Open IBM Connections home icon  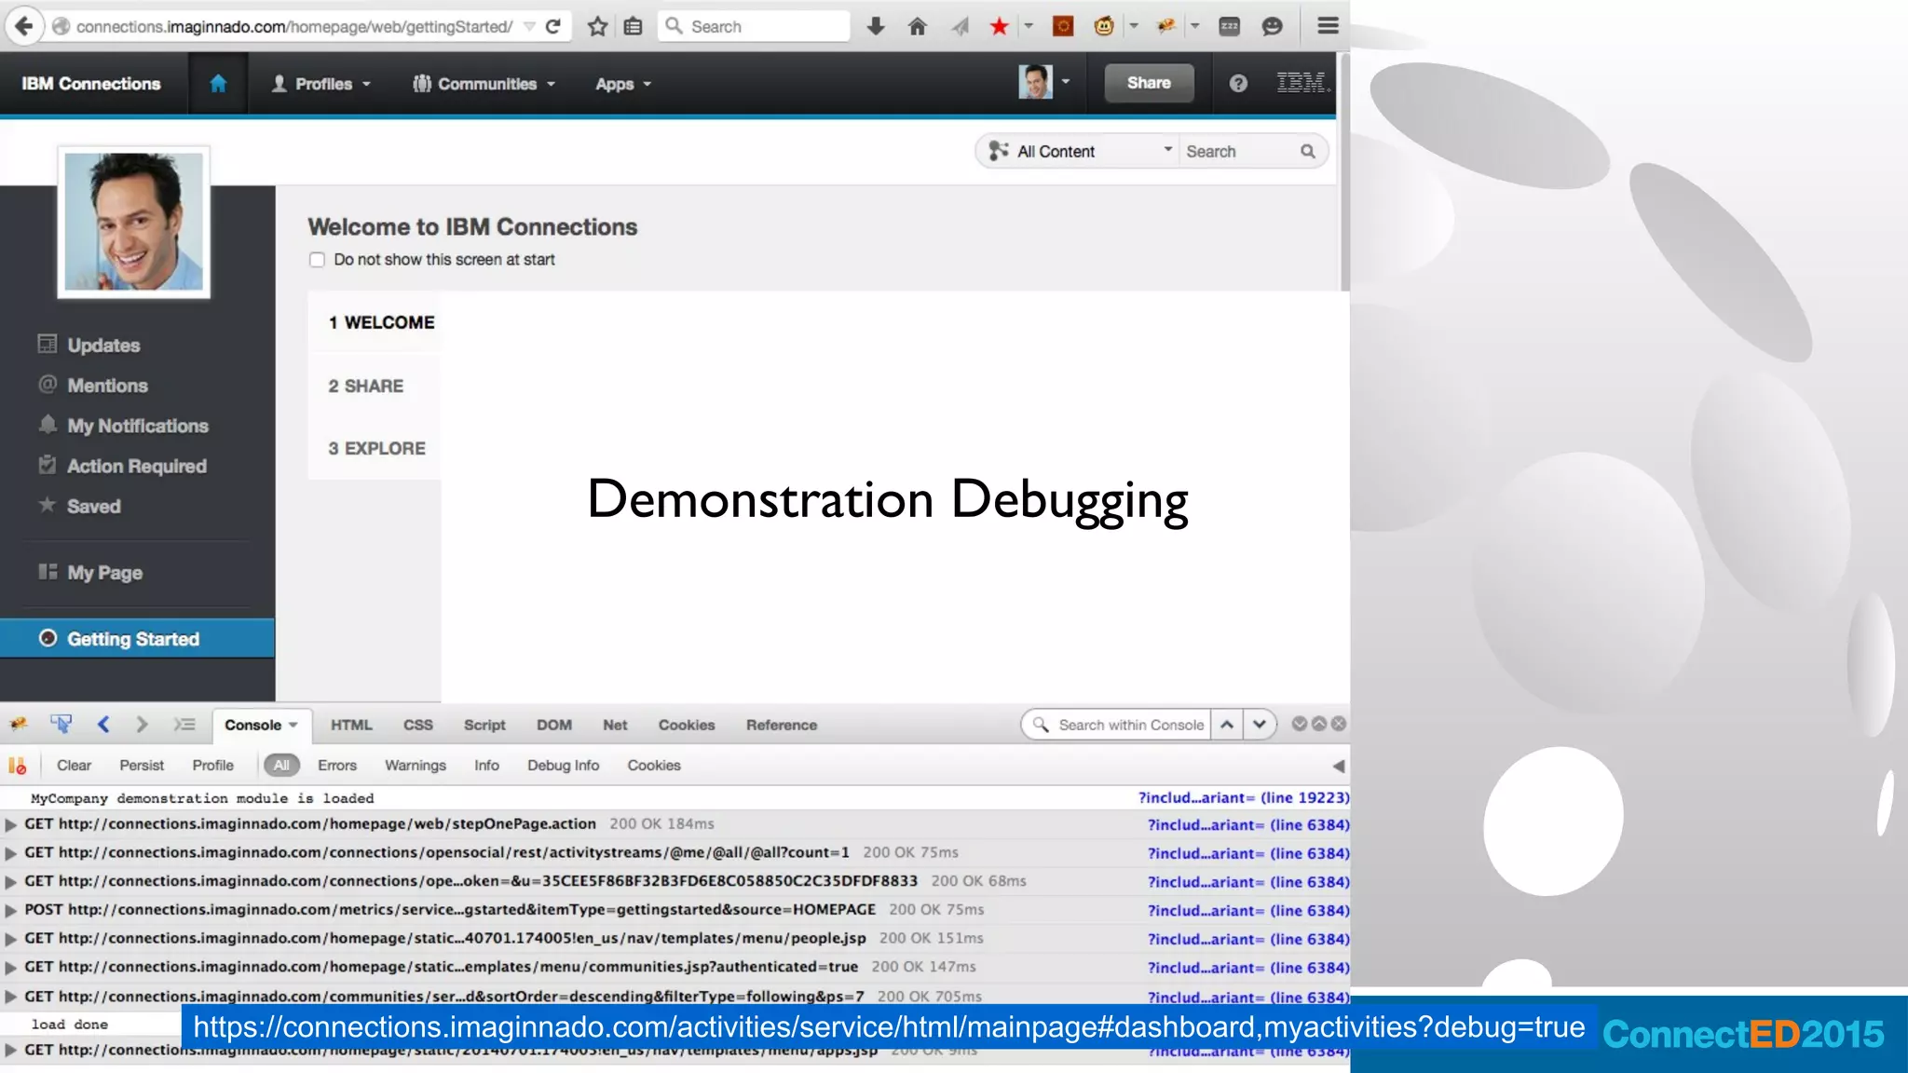click(218, 84)
